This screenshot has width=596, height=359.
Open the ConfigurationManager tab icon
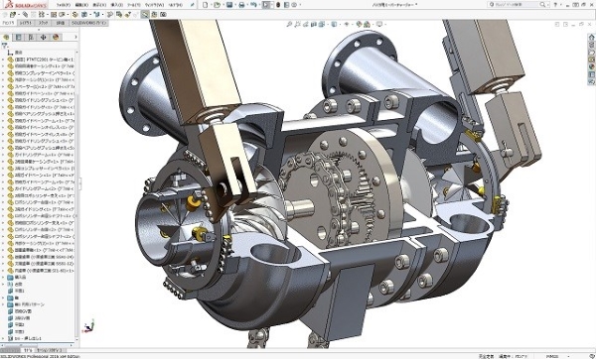coord(31,37)
